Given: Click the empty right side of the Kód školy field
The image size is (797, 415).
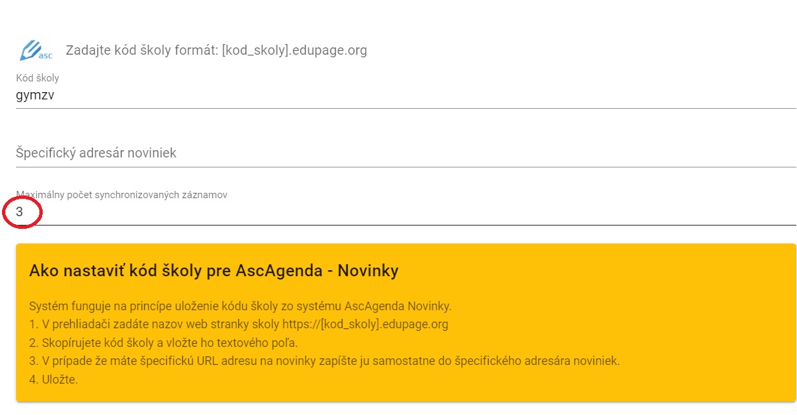Looking at the screenshot, I should [x=668, y=95].
